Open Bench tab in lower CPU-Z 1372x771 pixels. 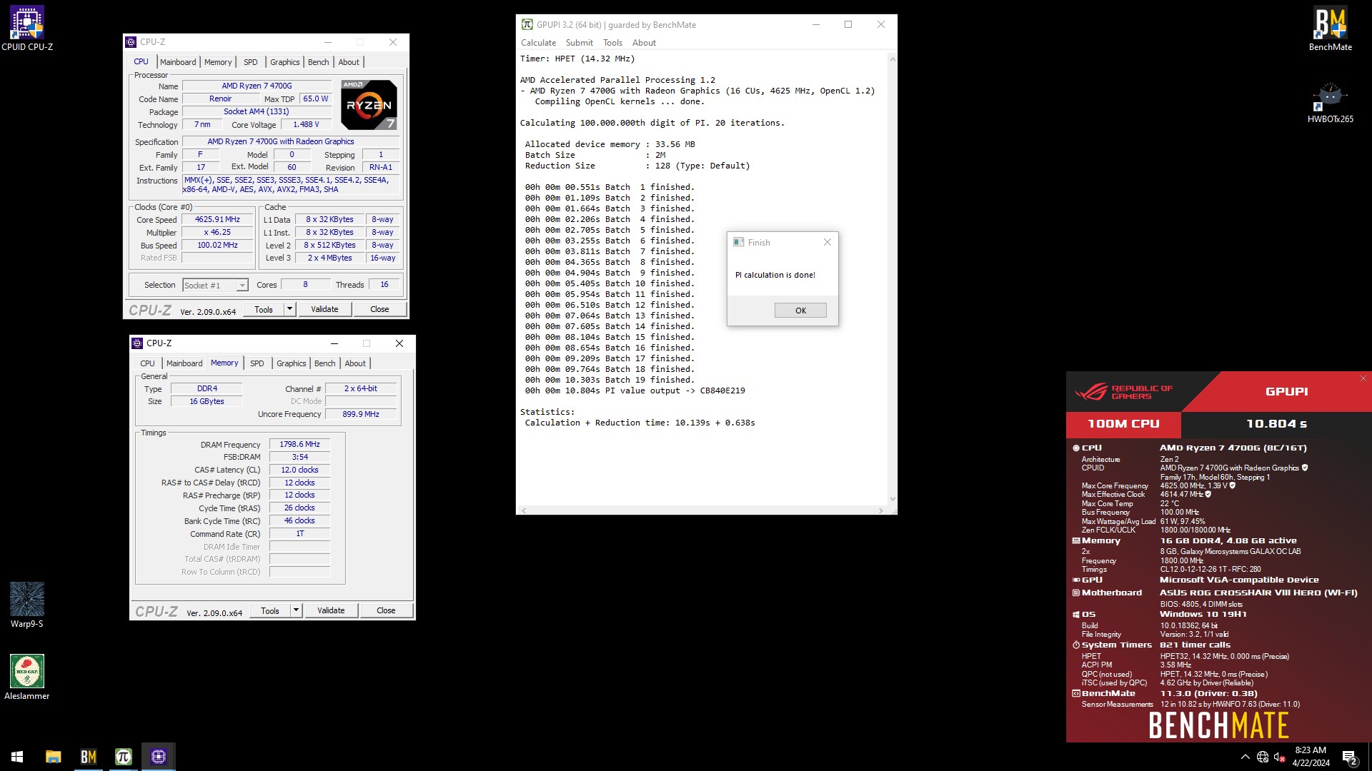click(x=324, y=363)
